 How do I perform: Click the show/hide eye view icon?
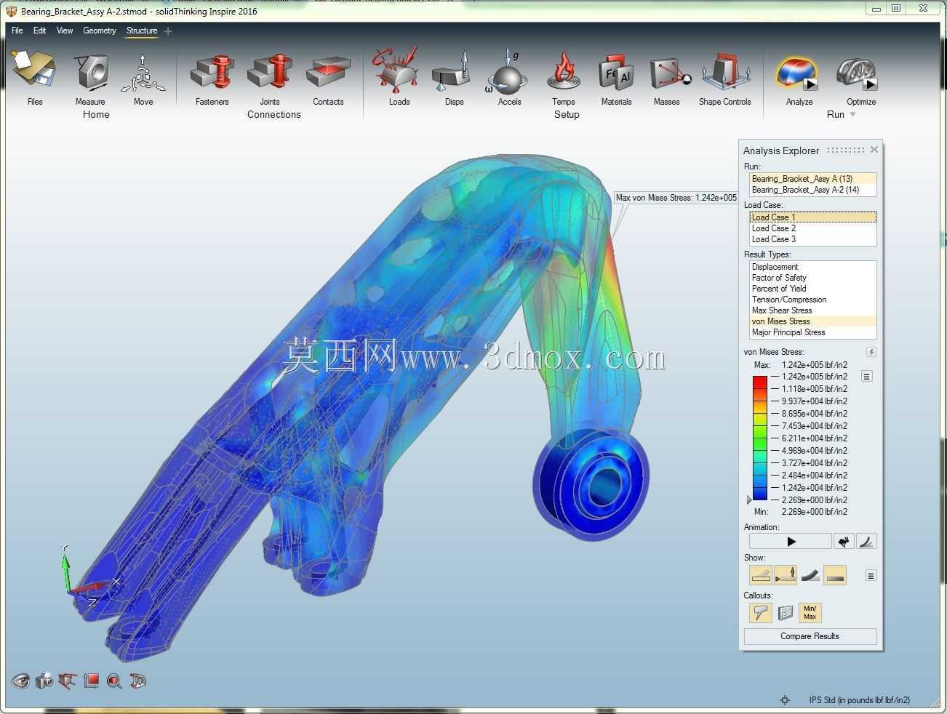20,681
